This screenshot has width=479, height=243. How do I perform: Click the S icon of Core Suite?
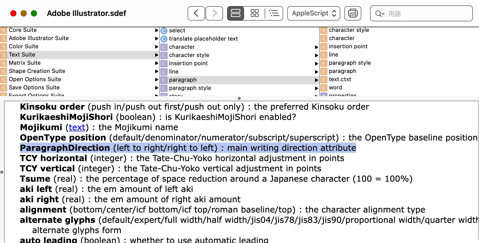[4, 31]
